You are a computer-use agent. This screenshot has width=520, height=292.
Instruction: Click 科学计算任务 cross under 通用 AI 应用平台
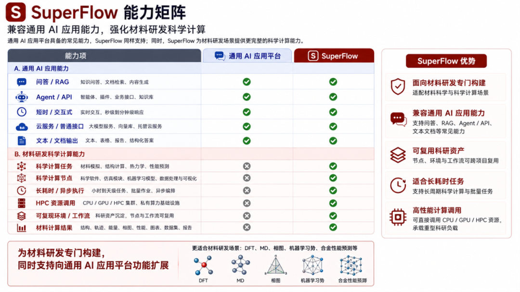pos(247,166)
